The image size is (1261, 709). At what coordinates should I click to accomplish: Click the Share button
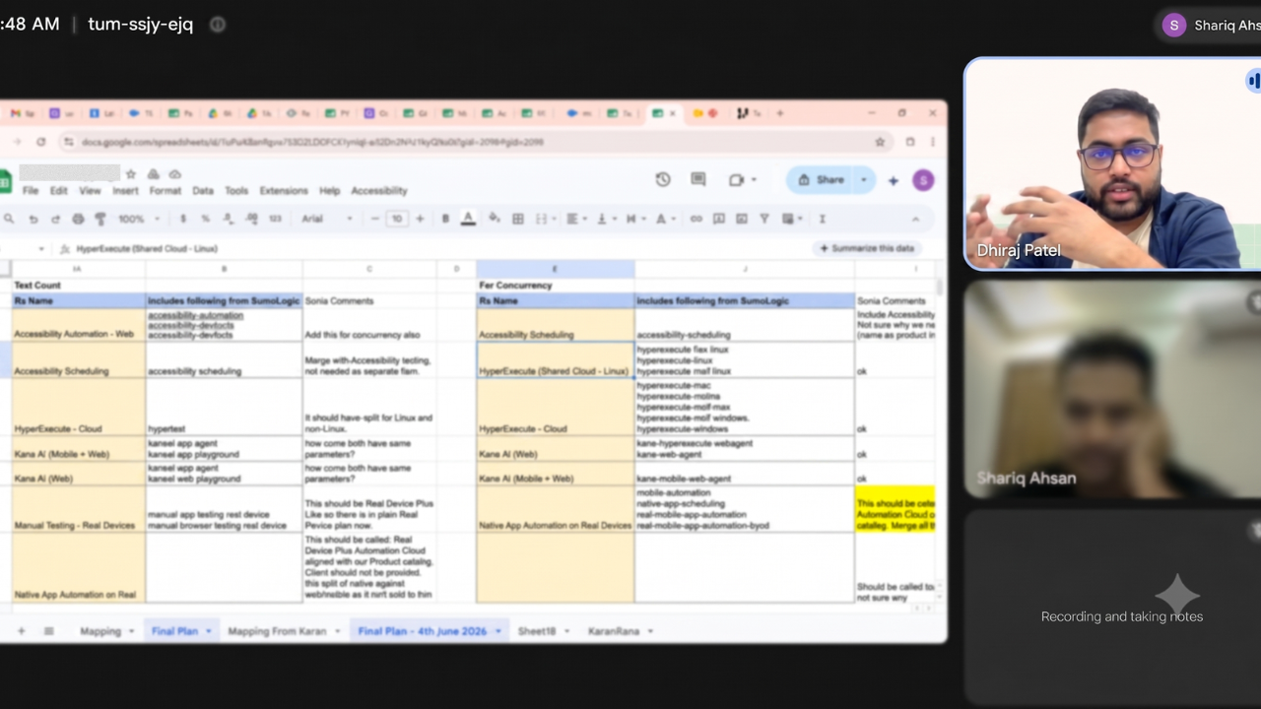pos(821,180)
